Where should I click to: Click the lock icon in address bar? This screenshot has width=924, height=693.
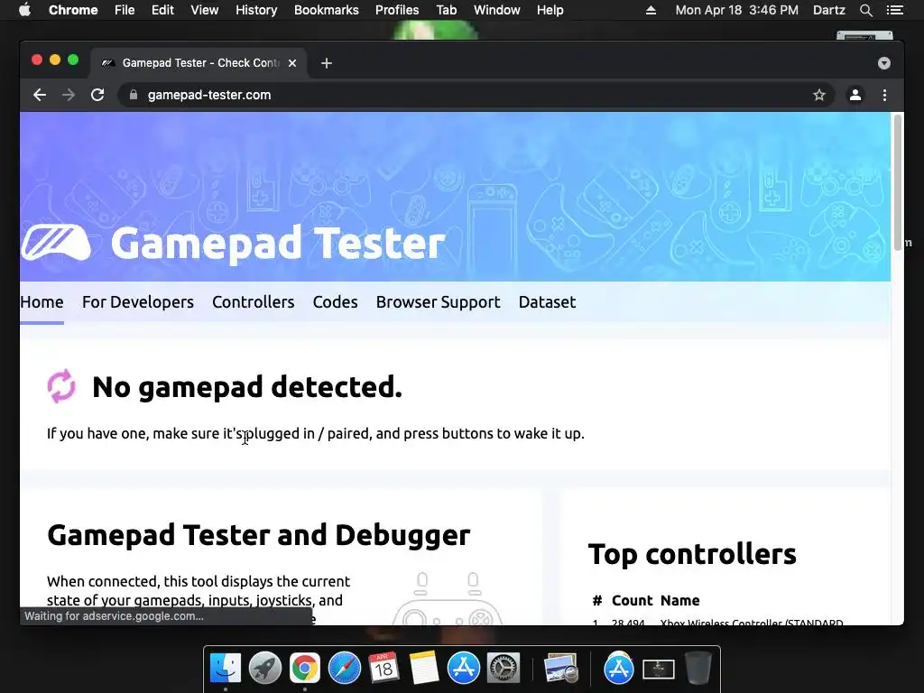click(134, 95)
